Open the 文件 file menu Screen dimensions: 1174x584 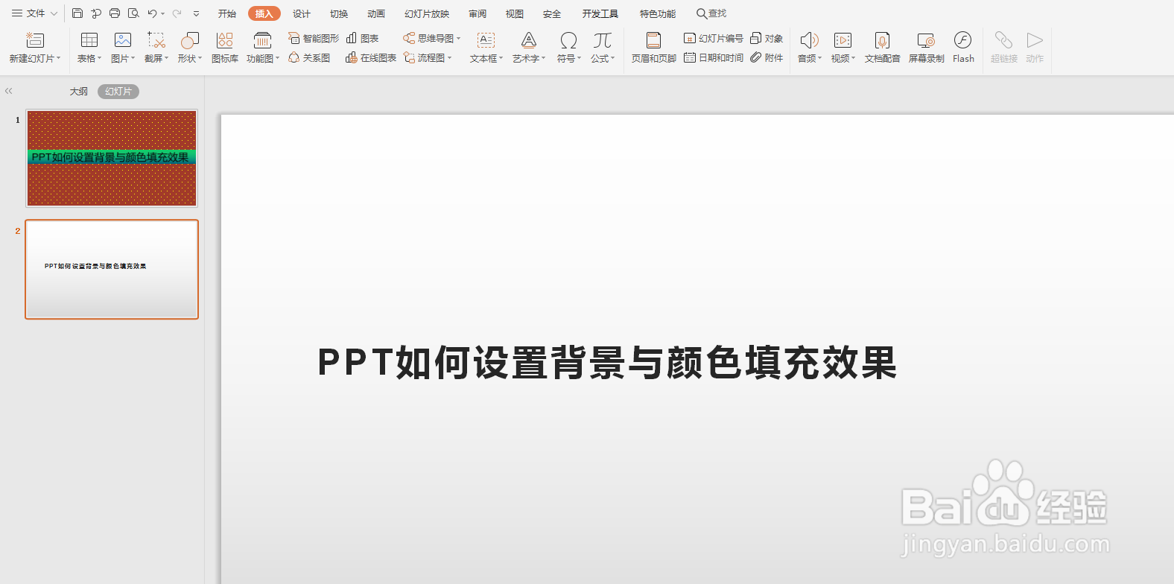[34, 13]
